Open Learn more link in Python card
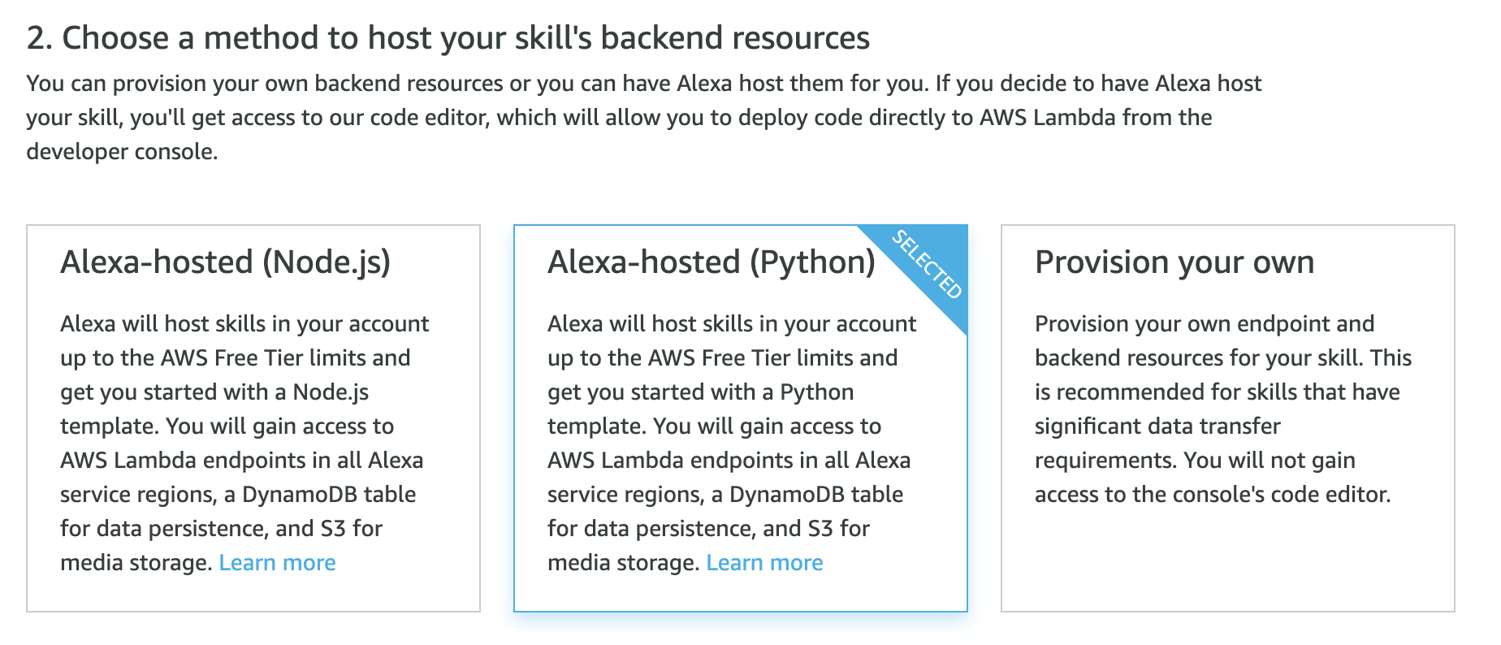This screenshot has height=645, width=1501. tap(765, 562)
